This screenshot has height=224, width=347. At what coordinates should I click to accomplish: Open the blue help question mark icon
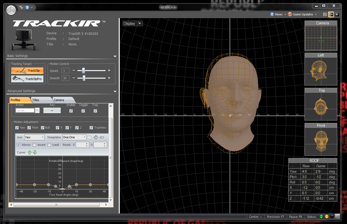click(x=27, y=7)
